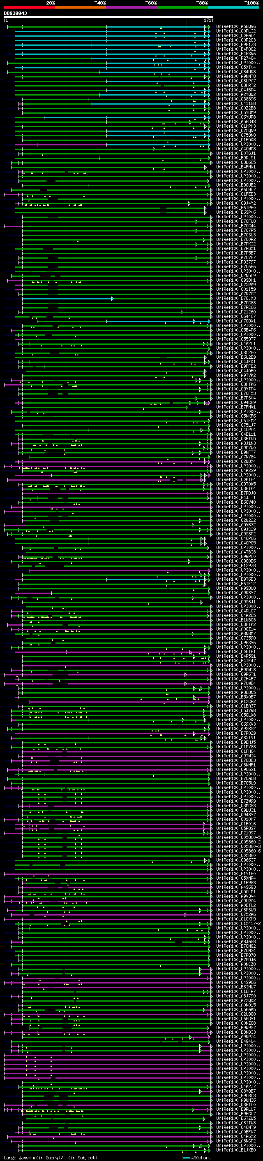Select label UniRef100_B4G4U4
The width and height of the screenshot is (263, 1161).
pos(235,1041)
